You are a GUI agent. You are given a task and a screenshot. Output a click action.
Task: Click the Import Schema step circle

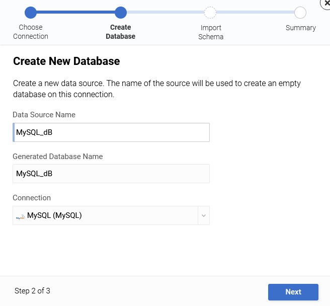[x=210, y=13]
